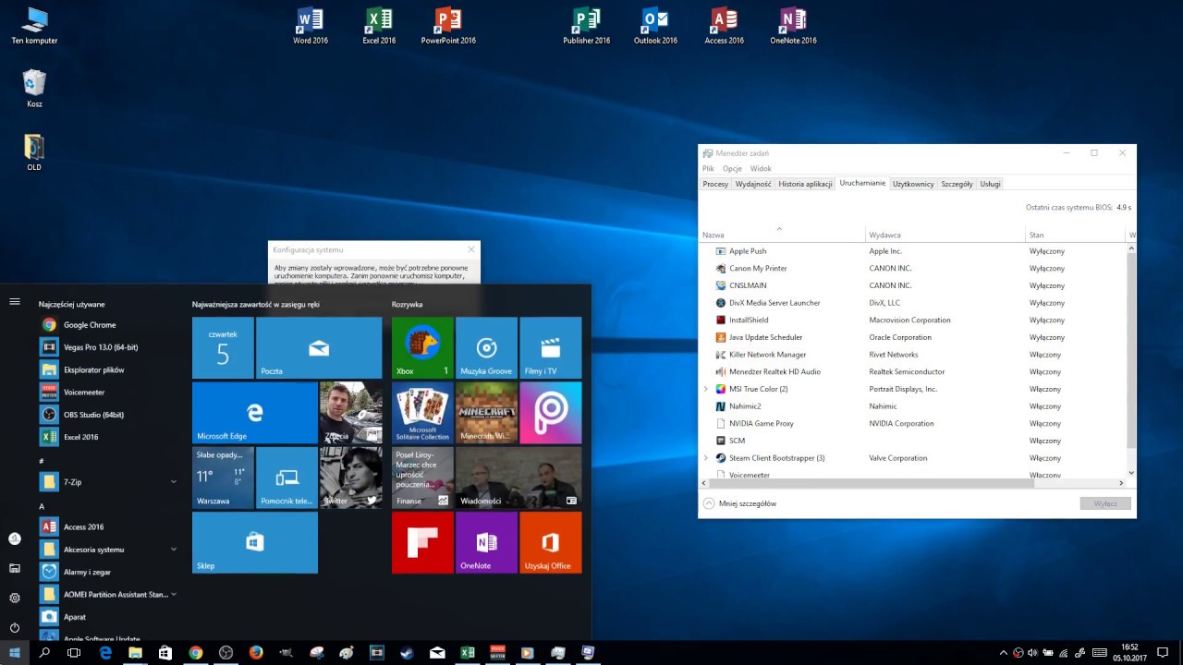This screenshot has height=665, width=1183.
Task: Open the OneNote tile
Action: [486, 543]
